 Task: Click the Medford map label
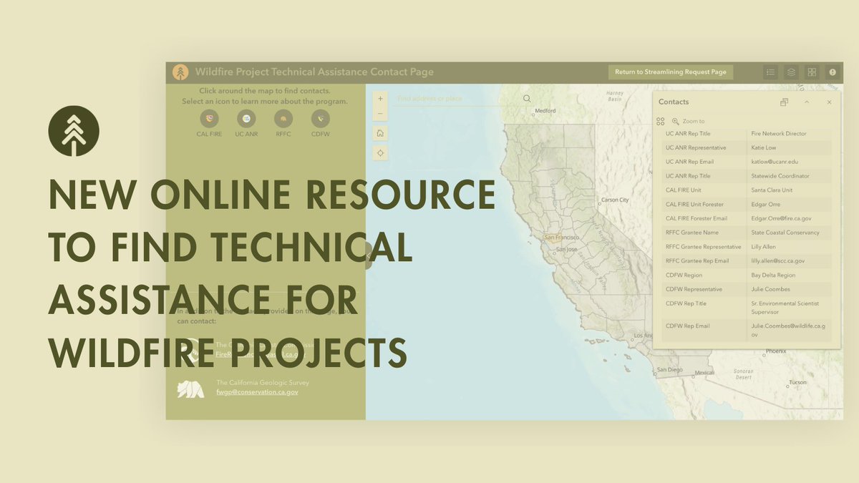(x=545, y=111)
